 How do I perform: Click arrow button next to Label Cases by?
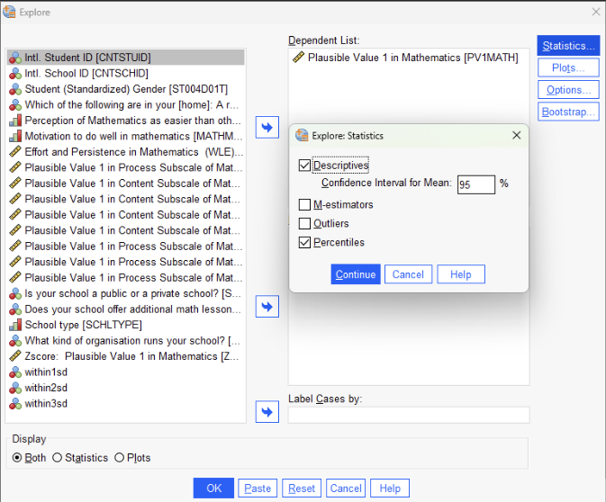pos(267,412)
